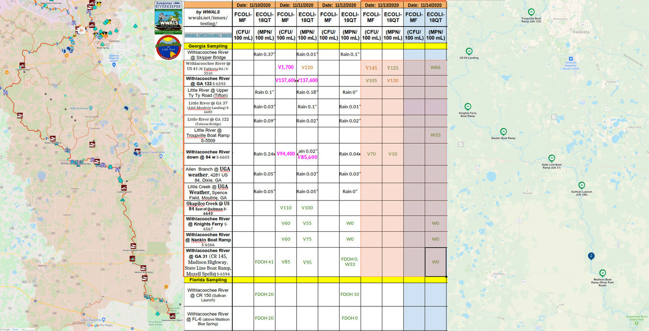Select the Date: 11/10/2020 column header
649x331 pixels.
tap(253, 5)
